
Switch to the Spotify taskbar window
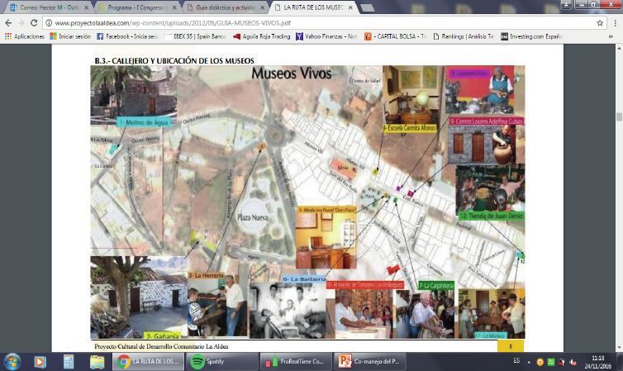click(x=221, y=361)
